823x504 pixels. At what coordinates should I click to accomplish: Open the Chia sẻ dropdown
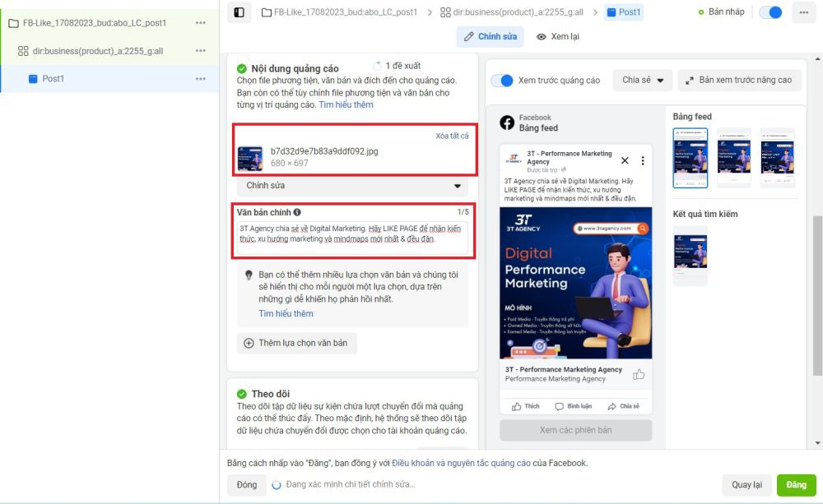tap(643, 81)
